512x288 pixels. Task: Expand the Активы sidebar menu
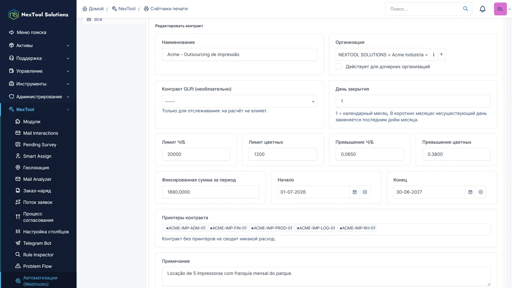coord(38,45)
